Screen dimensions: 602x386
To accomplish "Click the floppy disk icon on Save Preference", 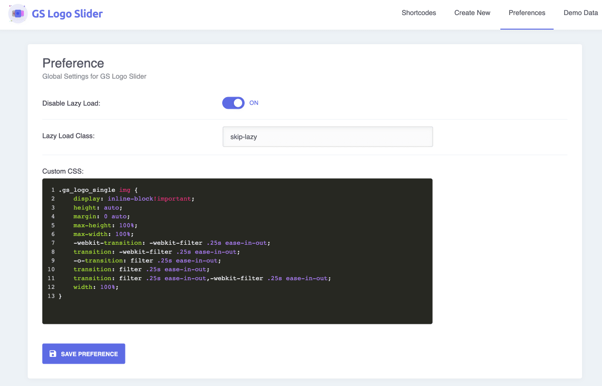I will coord(53,354).
